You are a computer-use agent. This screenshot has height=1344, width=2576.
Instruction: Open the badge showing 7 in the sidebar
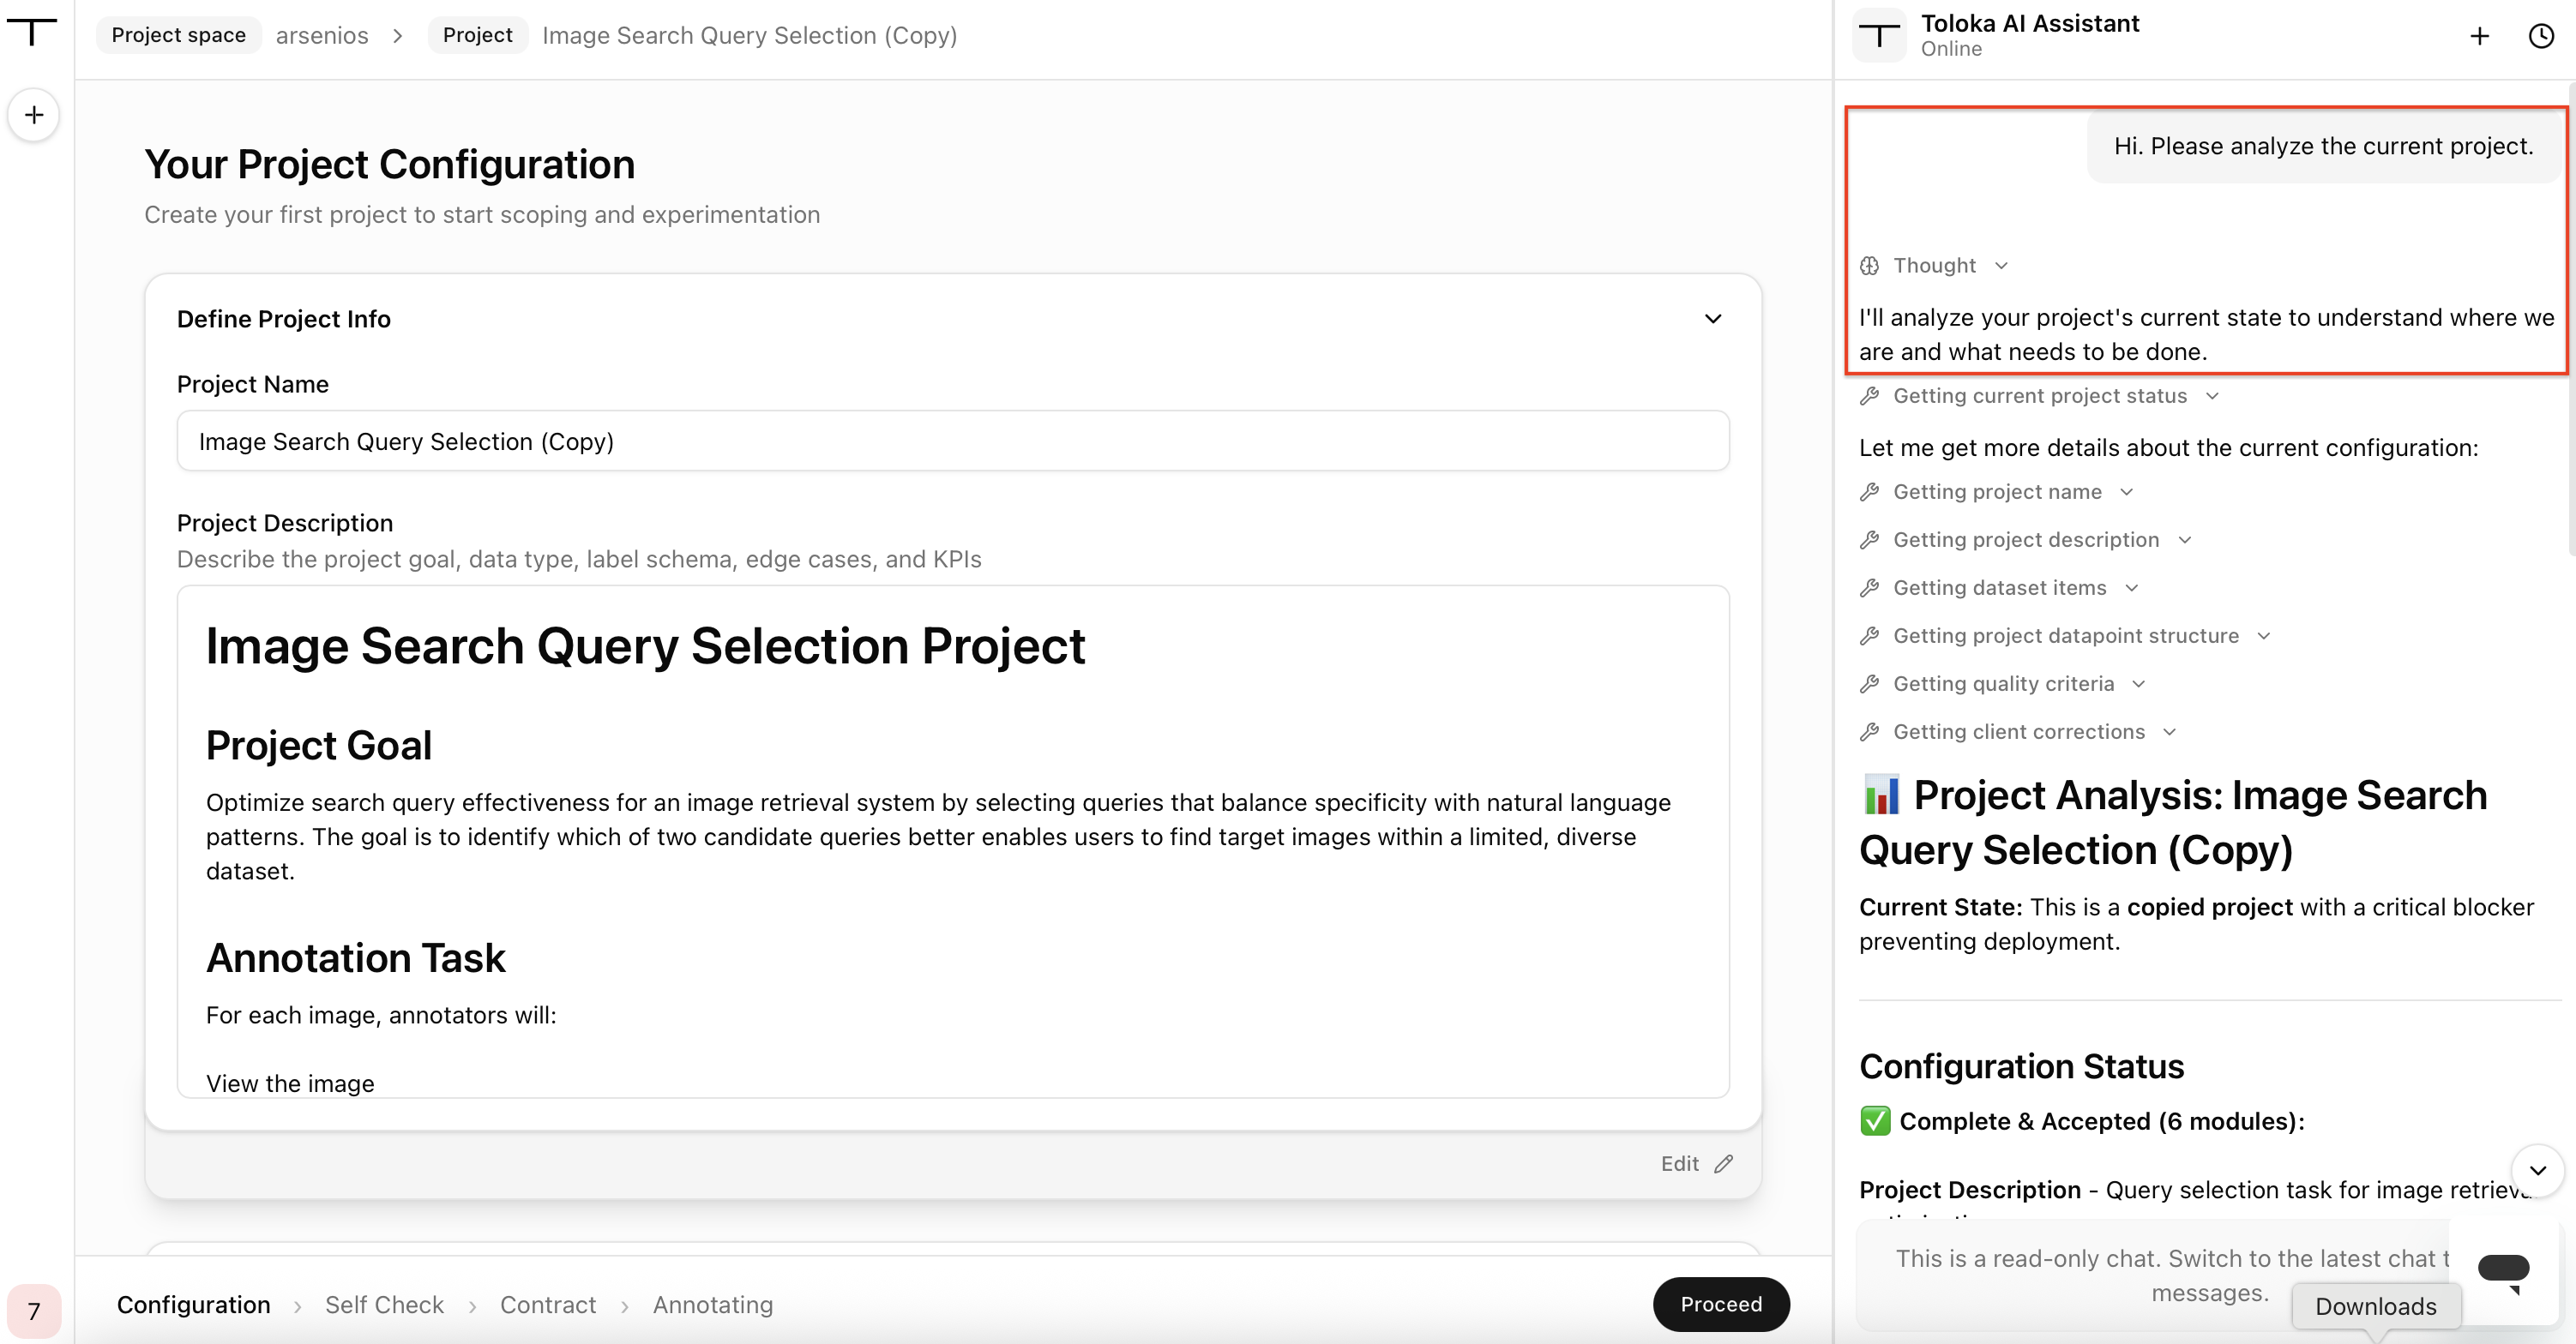coord(34,1310)
